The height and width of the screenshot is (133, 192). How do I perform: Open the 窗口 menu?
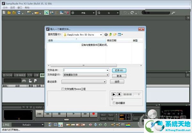[x=20, y=8]
